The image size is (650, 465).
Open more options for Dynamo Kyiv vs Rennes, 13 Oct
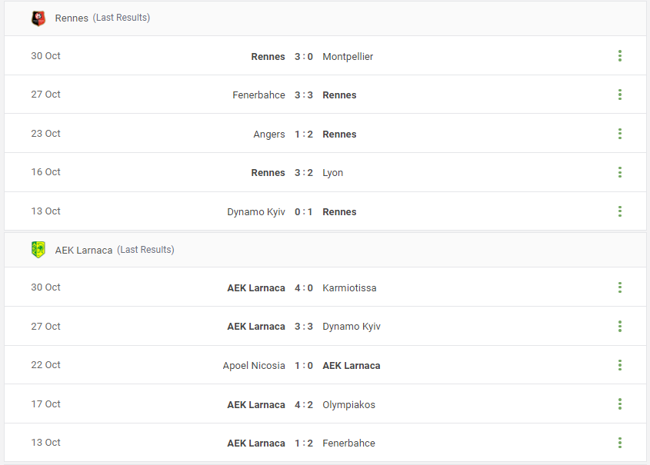620,211
